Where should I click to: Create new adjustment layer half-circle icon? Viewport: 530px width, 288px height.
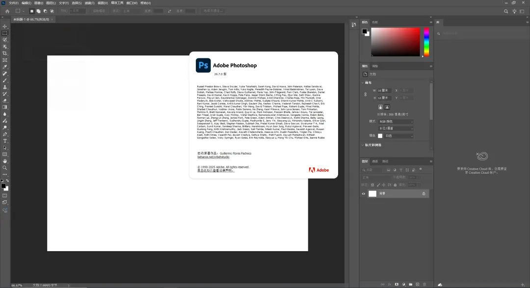click(403, 285)
